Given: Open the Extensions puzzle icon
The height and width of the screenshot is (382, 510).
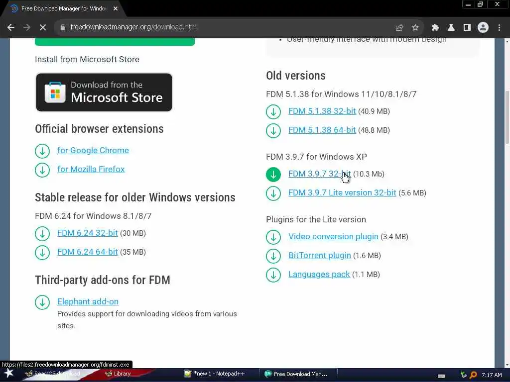Looking at the screenshot, I should 435,28.
